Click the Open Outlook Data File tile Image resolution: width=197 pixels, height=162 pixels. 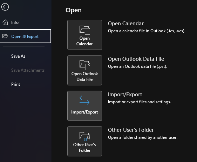click(84, 70)
